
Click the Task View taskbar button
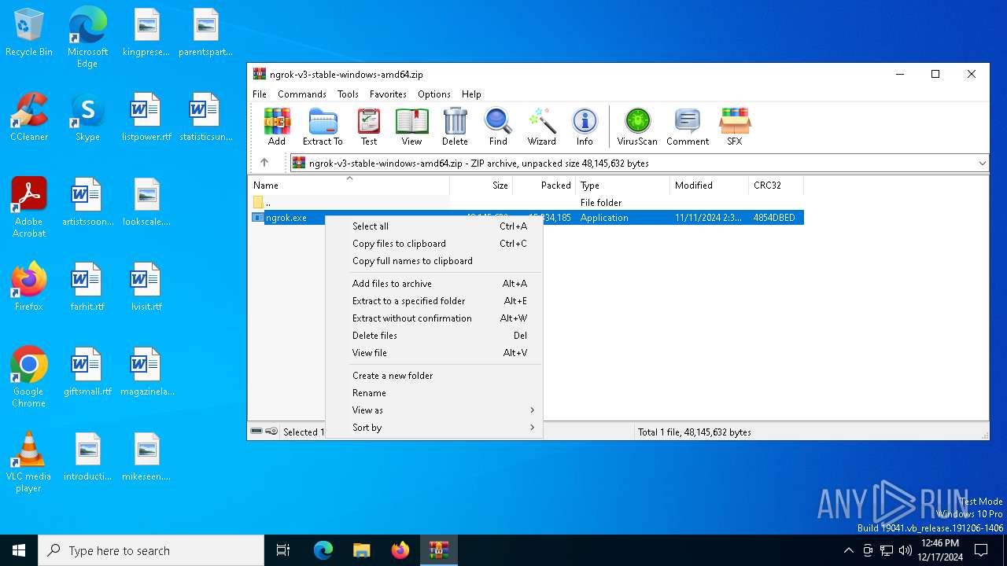[283, 550]
